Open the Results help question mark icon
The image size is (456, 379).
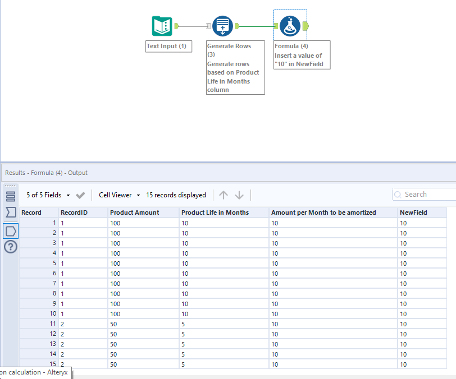(11, 247)
